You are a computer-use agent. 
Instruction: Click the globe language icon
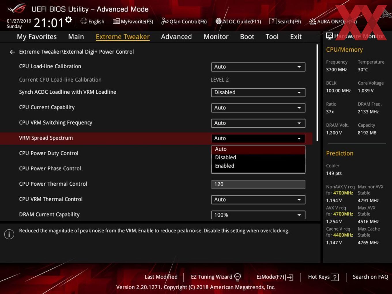(x=84, y=21)
